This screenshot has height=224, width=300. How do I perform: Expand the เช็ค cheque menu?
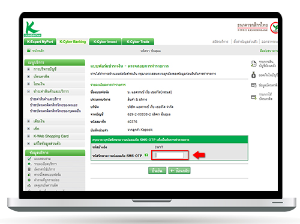[29, 129]
